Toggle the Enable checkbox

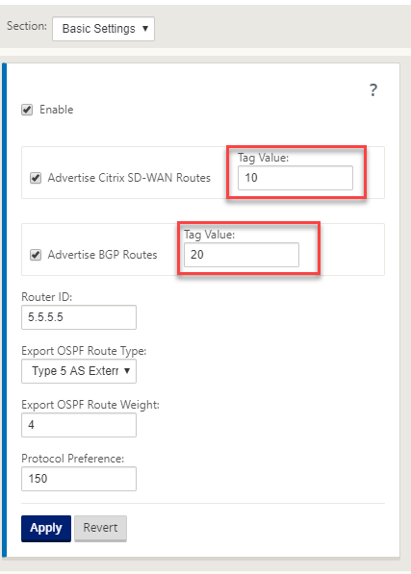click(x=27, y=110)
